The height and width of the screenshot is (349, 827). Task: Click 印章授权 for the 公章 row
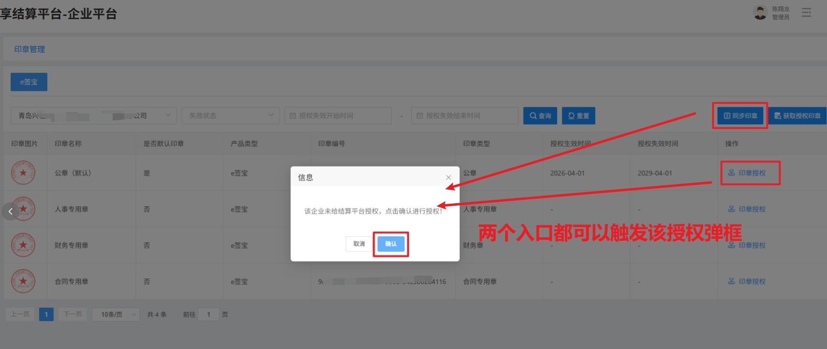point(747,173)
